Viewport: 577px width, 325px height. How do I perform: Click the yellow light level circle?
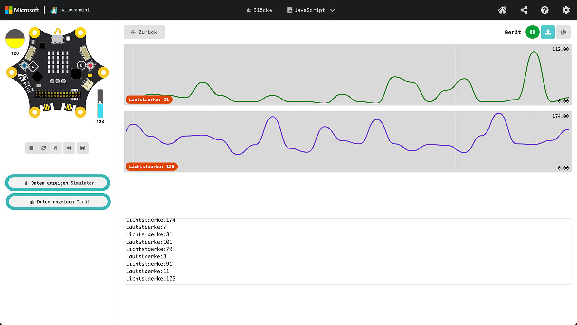15,39
